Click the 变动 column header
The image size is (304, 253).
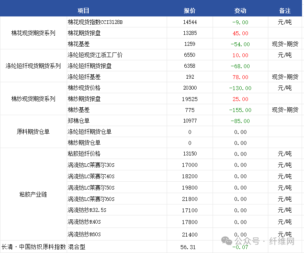click(240, 11)
